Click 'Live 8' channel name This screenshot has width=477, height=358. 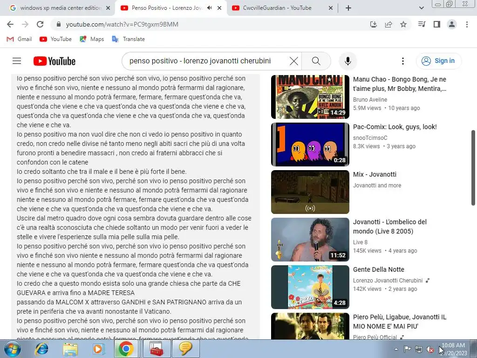(360, 242)
